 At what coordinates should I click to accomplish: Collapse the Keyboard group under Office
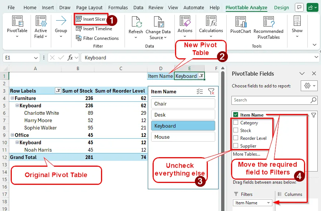(x=17, y=142)
